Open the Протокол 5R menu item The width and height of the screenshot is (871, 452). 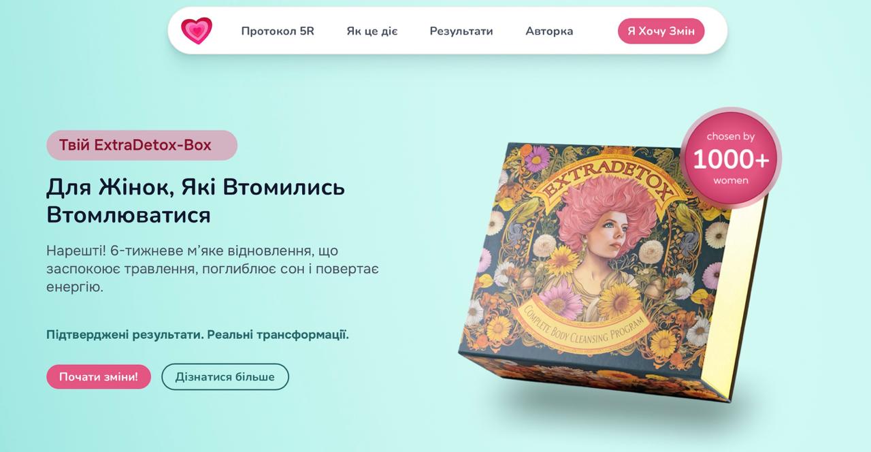(x=278, y=31)
